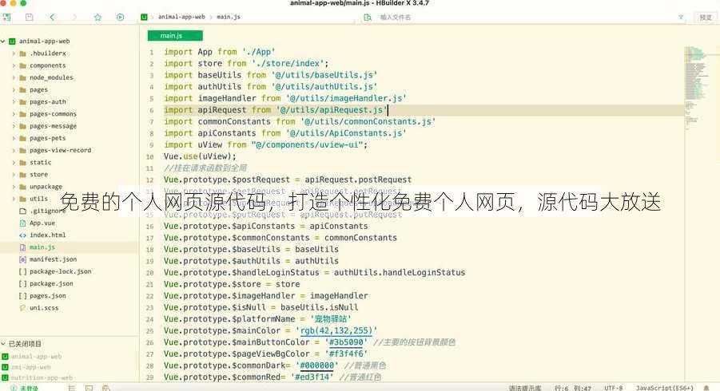Click the uni.scss file icon
The image size is (720, 391).
point(22,308)
